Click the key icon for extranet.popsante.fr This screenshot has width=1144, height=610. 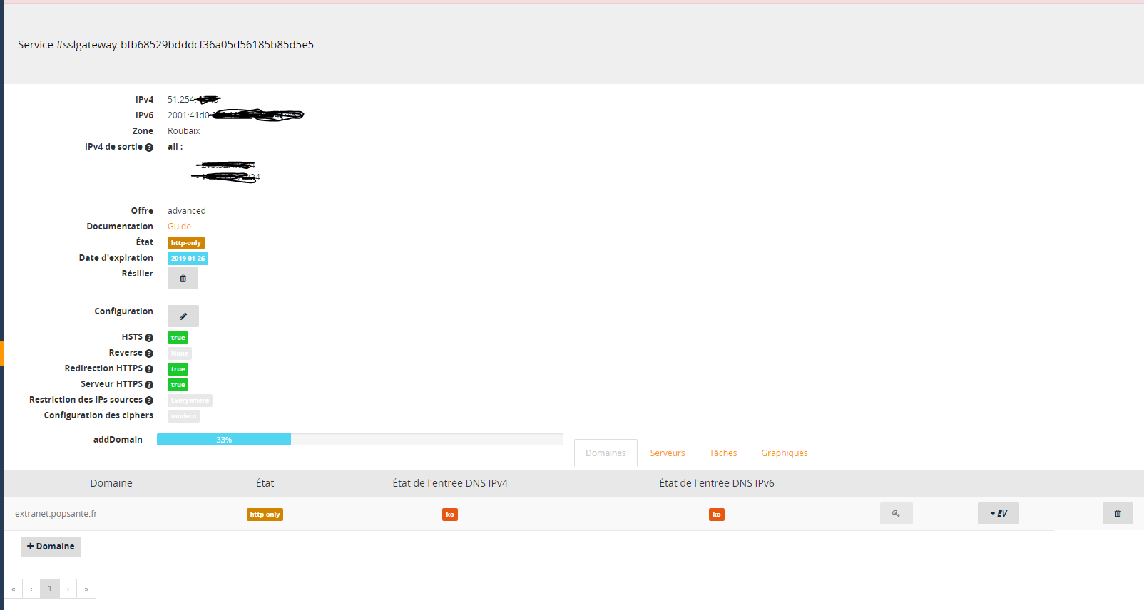click(896, 514)
